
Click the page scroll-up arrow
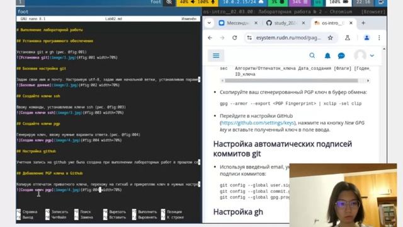click(384, 49)
